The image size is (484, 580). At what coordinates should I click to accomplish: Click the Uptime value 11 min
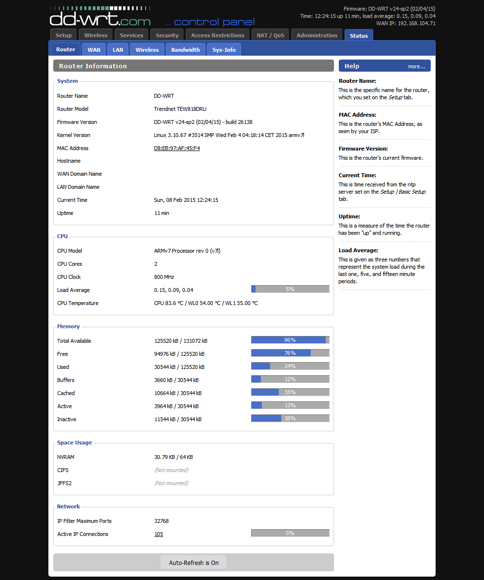[162, 213]
